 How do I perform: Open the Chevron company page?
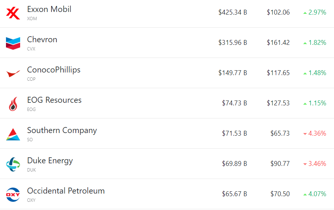[42, 40]
